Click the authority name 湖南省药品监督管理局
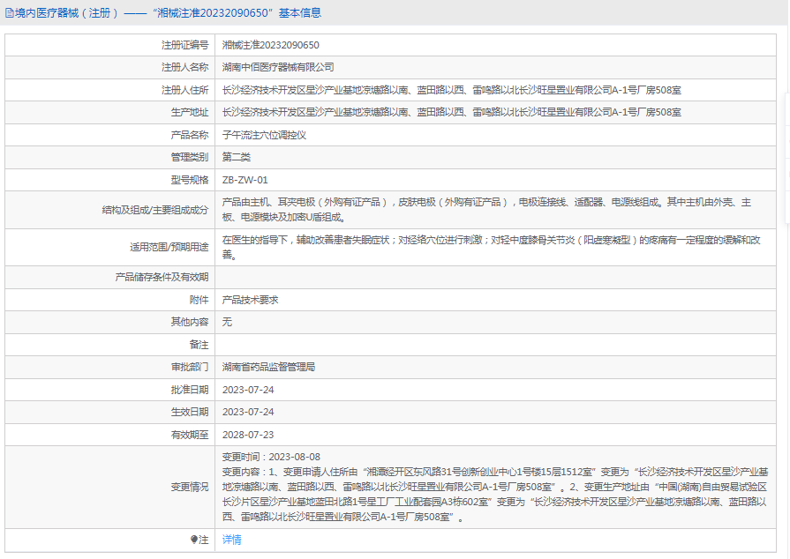The image size is (790, 559). 268,367
